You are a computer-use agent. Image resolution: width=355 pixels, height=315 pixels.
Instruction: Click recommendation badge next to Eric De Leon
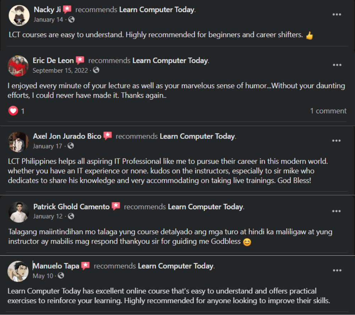pyautogui.click(x=80, y=60)
